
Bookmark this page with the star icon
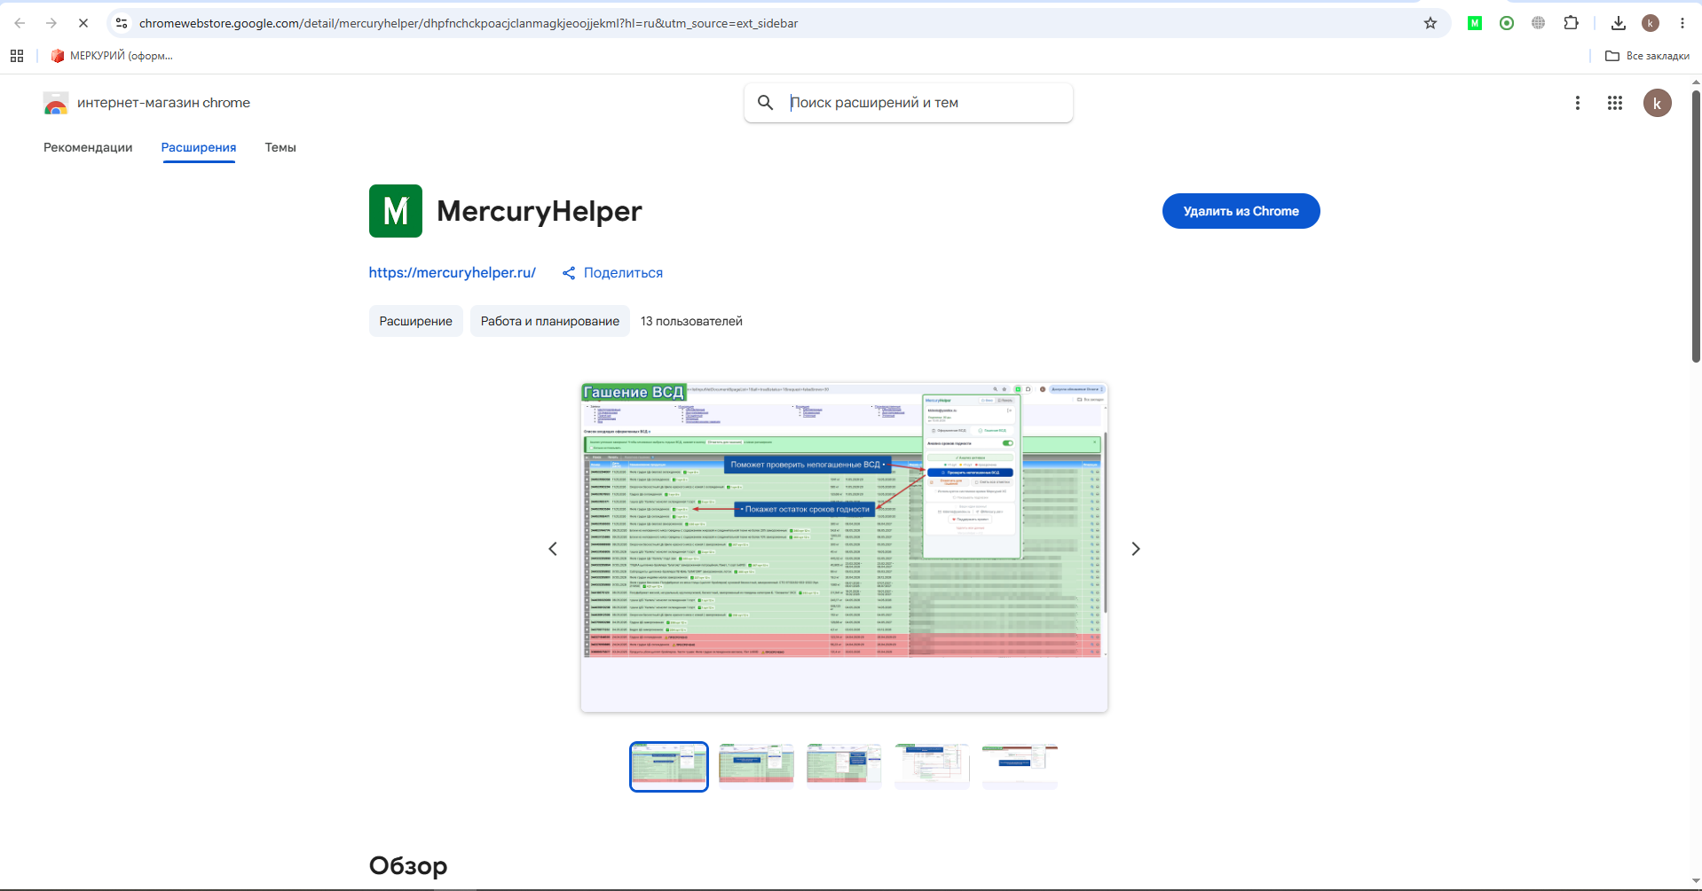[1430, 23]
